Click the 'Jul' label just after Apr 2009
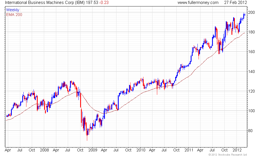 coord(116,150)
